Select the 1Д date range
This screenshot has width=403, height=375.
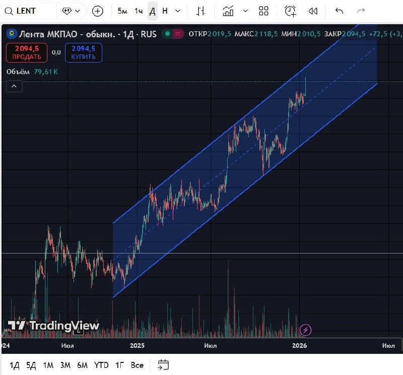pos(15,365)
